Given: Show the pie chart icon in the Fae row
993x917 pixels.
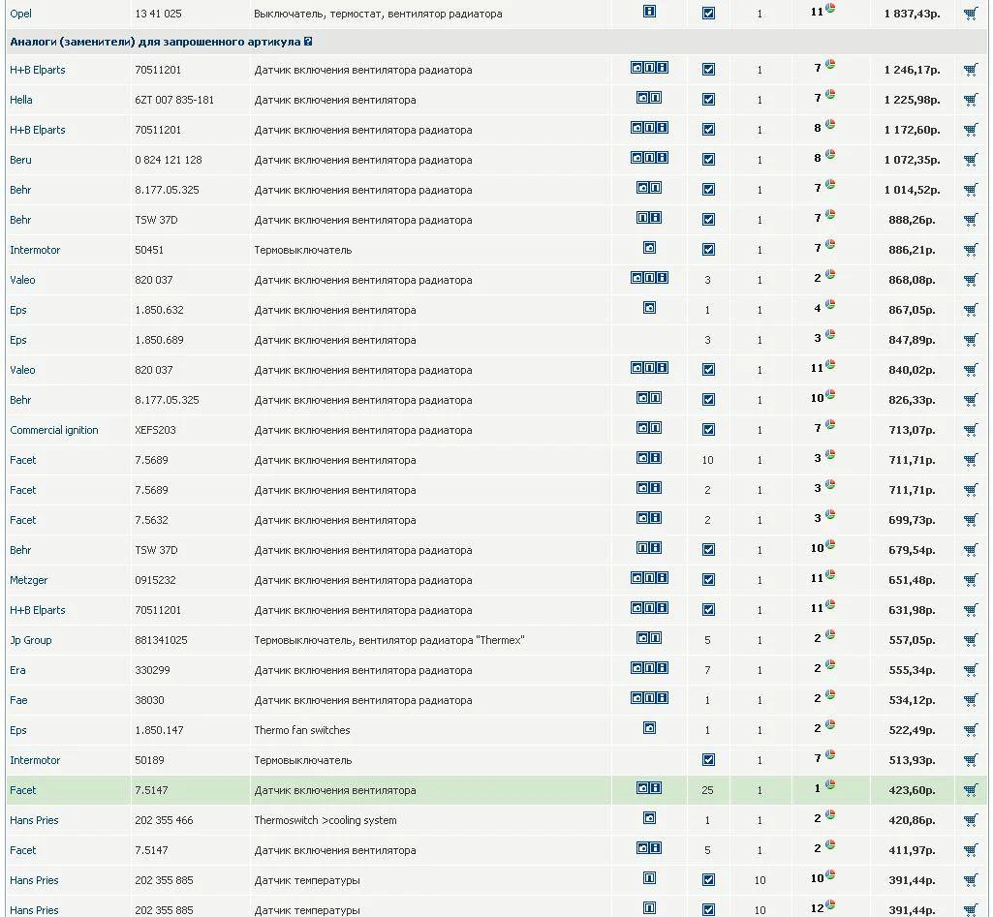Looking at the screenshot, I should pyautogui.click(x=830, y=695).
